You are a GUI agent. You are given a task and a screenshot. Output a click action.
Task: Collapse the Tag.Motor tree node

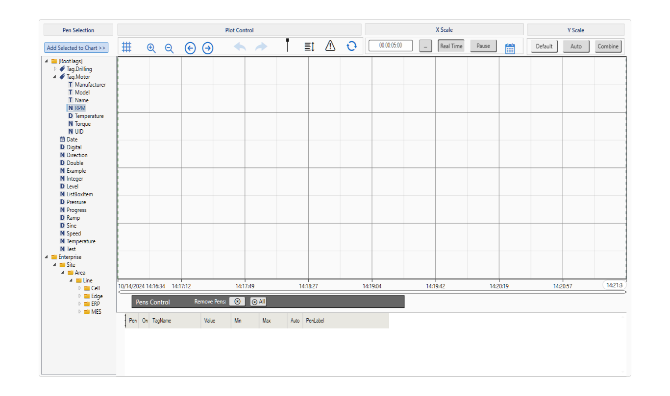pos(55,77)
